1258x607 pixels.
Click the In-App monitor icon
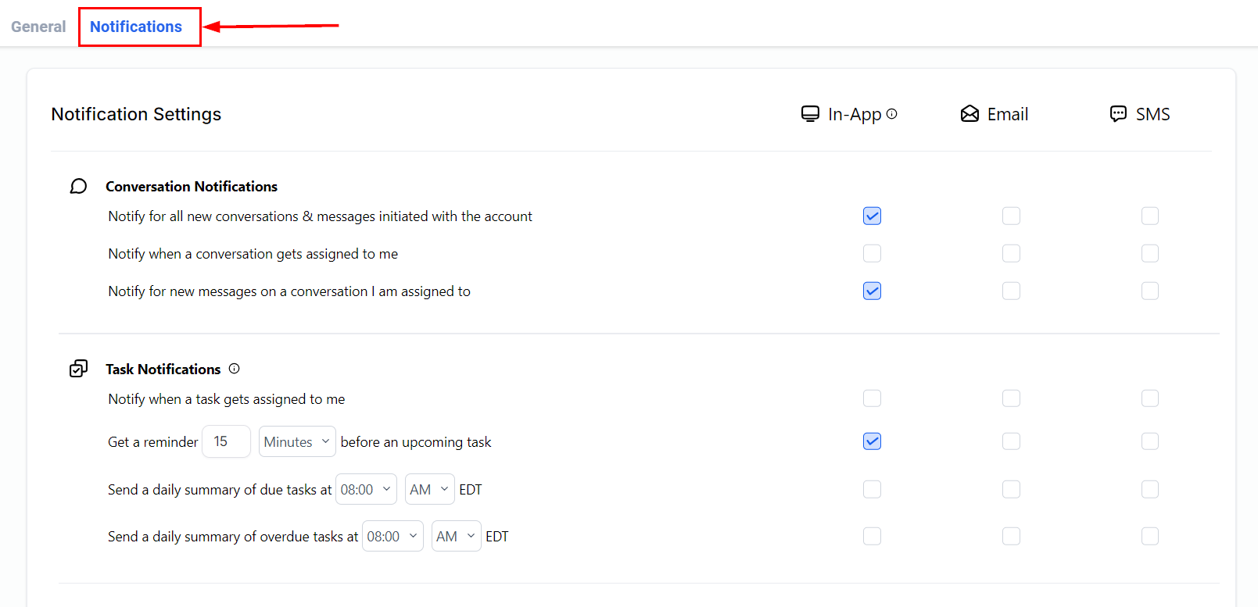pyautogui.click(x=810, y=114)
